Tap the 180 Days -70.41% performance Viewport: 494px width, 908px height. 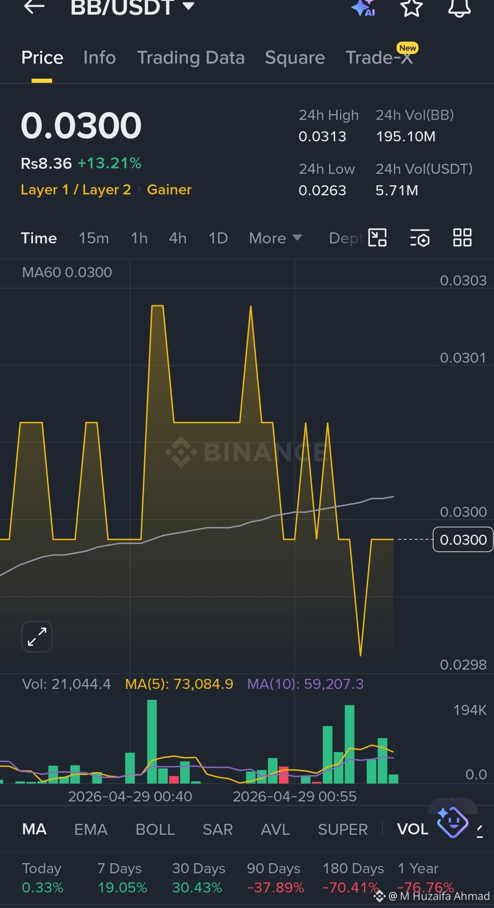353,878
